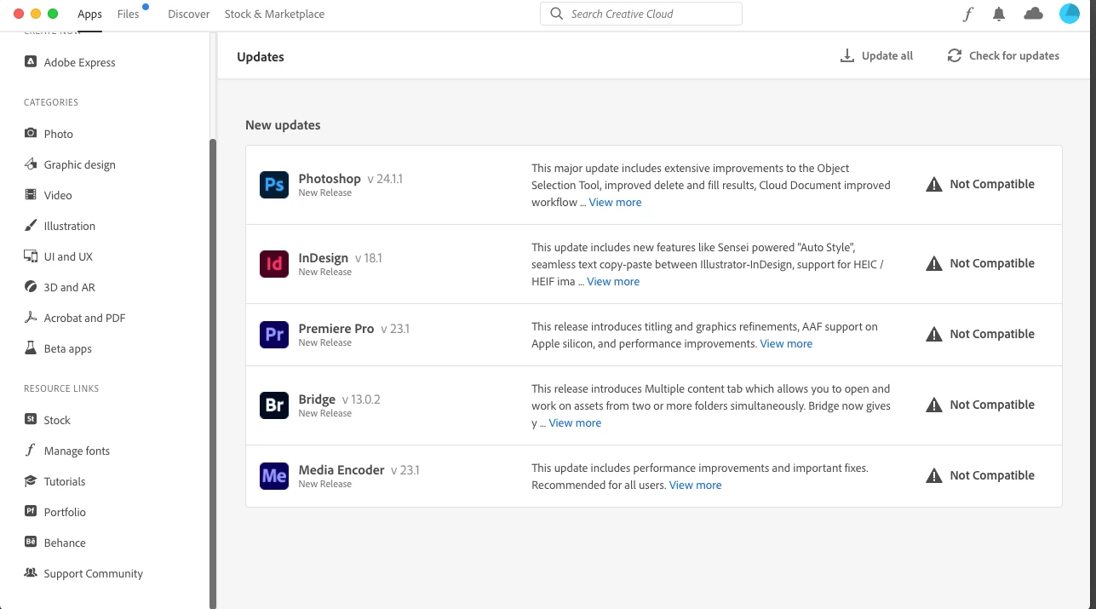Click the v 24.1.1 version text
1096x609 pixels.
[385, 179]
